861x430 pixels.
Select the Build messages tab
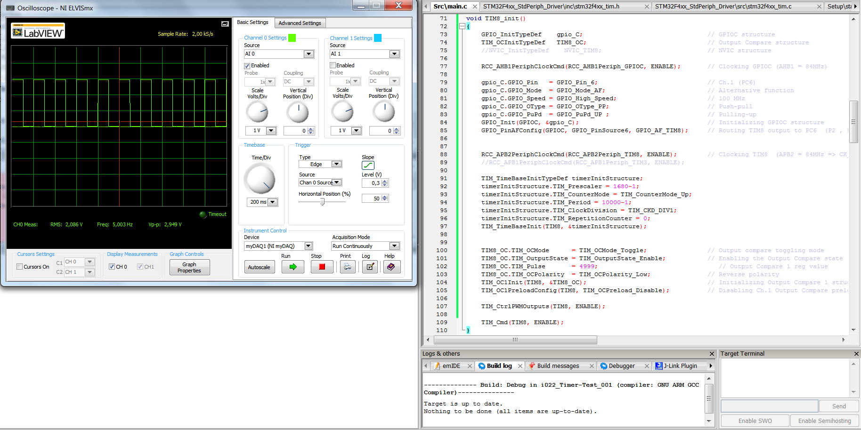pos(558,366)
